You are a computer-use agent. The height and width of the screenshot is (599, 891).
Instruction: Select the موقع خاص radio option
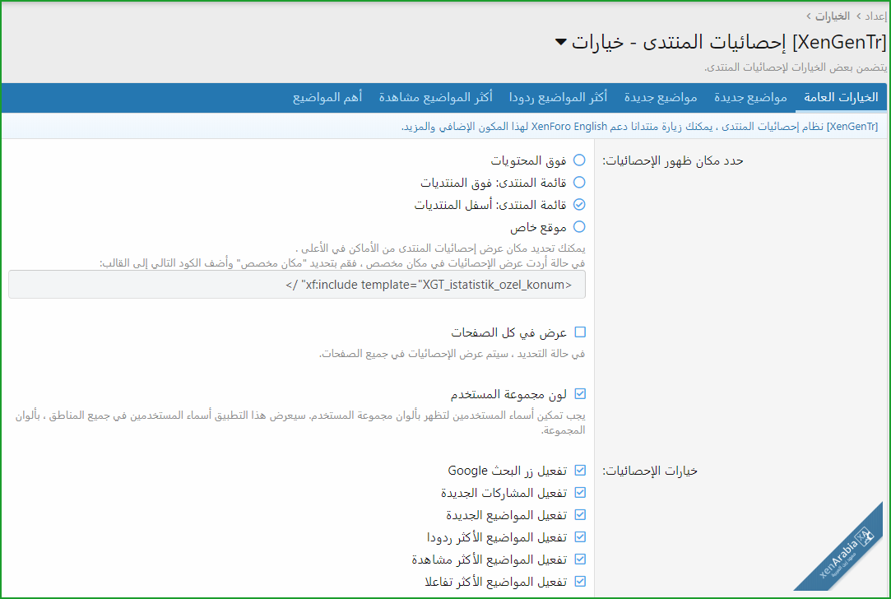click(579, 227)
